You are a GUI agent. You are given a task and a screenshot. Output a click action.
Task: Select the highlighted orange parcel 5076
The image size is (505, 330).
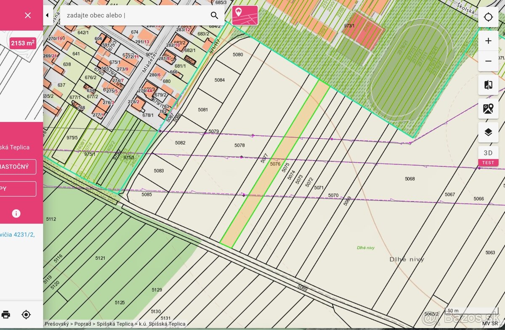pyautogui.click(x=275, y=164)
